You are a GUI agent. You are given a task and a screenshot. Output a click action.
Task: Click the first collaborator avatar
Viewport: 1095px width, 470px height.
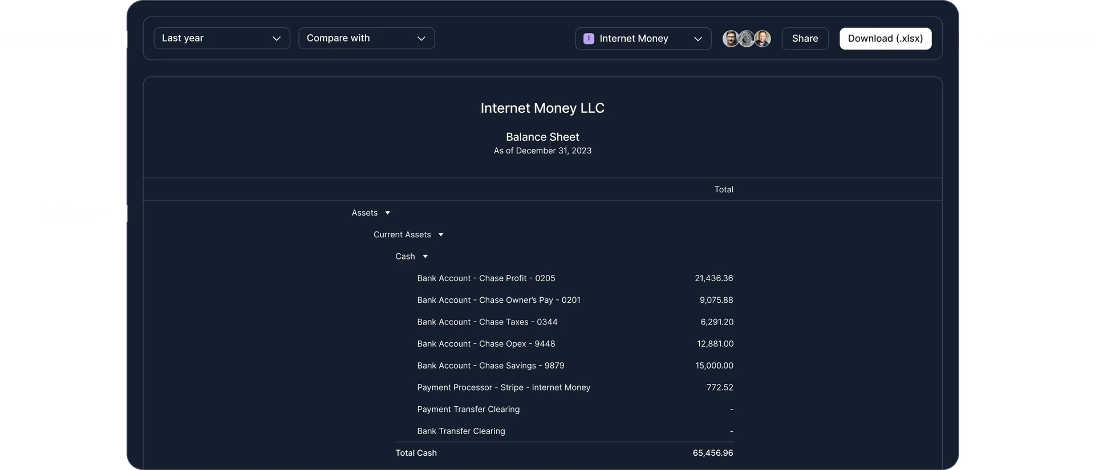pyautogui.click(x=731, y=39)
